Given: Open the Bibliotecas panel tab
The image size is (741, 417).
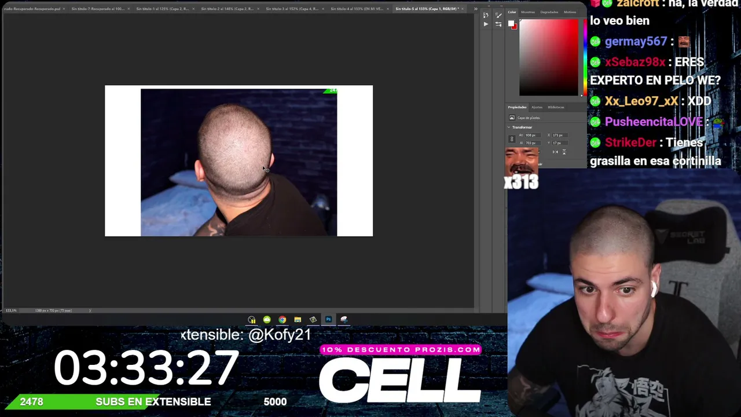Looking at the screenshot, I should point(556,107).
